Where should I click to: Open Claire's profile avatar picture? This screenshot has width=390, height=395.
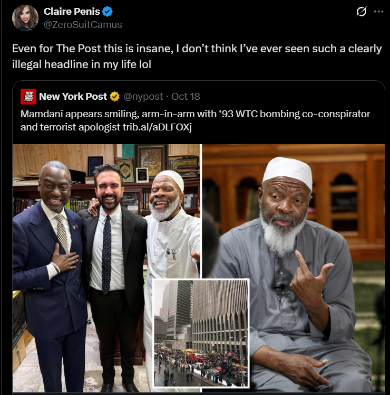coord(25,17)
